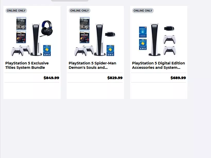Image resolution: width=211 pixels, height=158 pixels.
Task: Click the $689.99 price
Action: (178, 78)
